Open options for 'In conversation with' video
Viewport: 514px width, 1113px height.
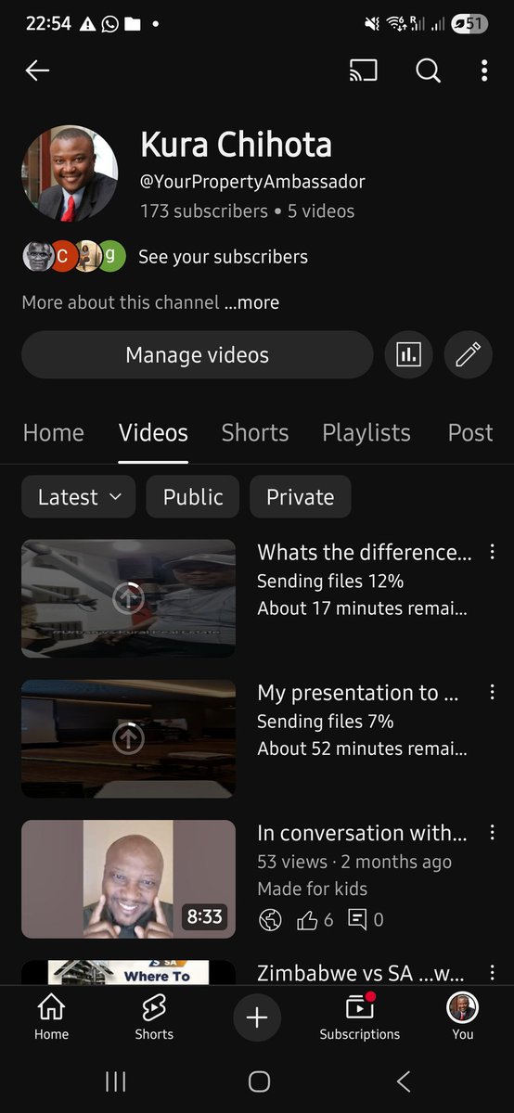pyautogui.click(x=493, y=832)
